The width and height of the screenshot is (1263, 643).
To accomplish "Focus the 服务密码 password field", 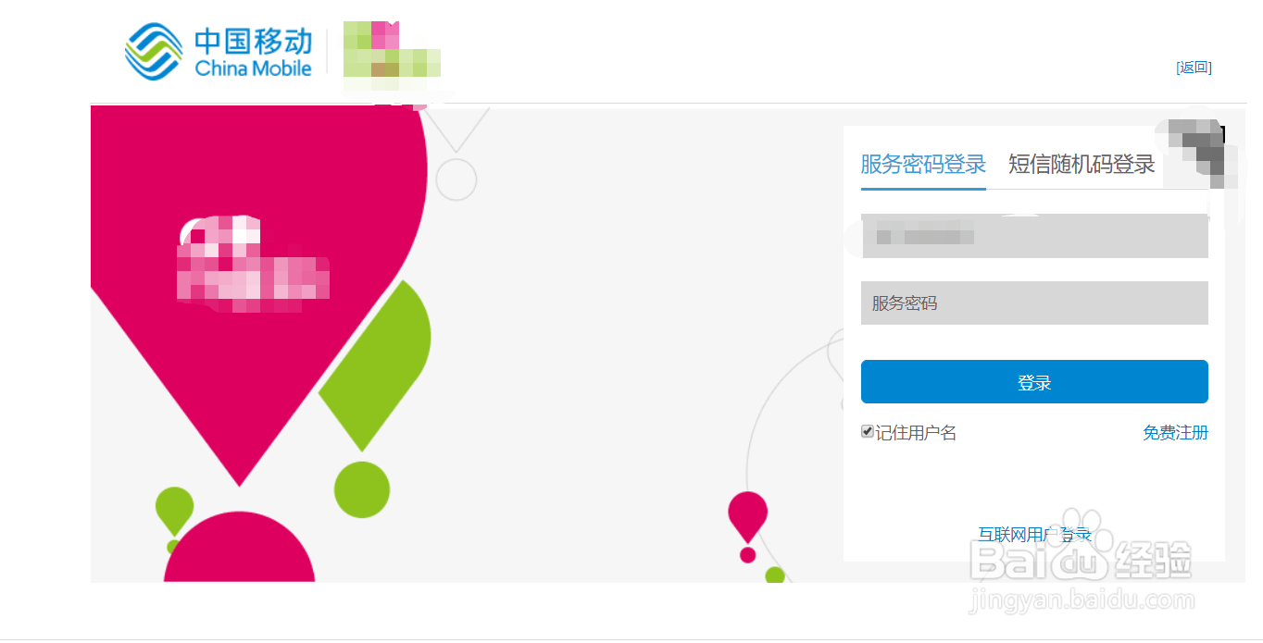I will click(1034, 303).
